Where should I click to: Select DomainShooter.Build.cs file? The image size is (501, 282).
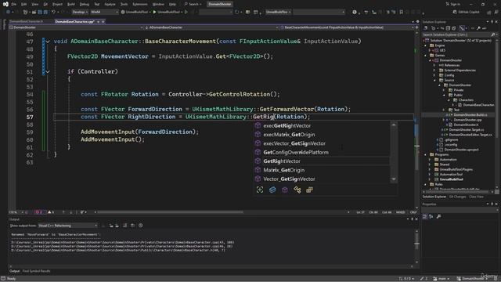[470, 115]
